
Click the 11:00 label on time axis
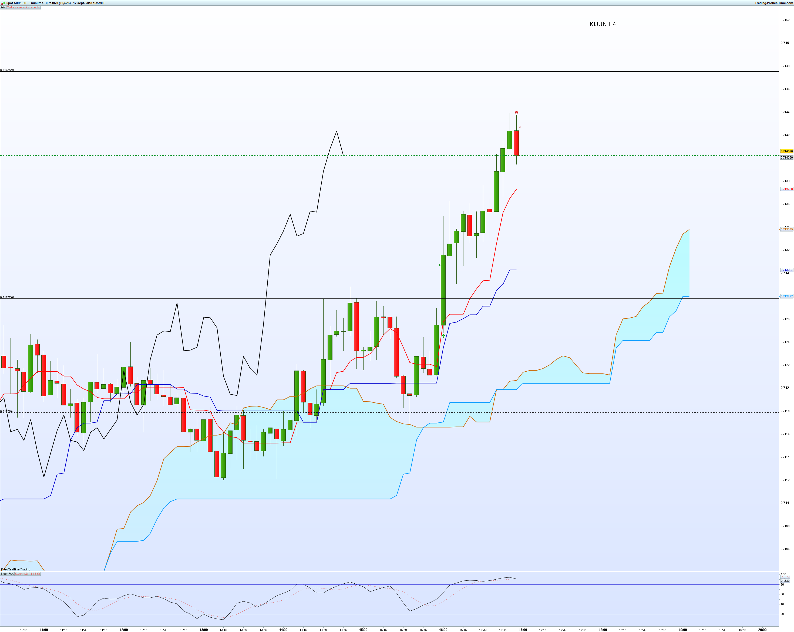click(x=44, y=630)
